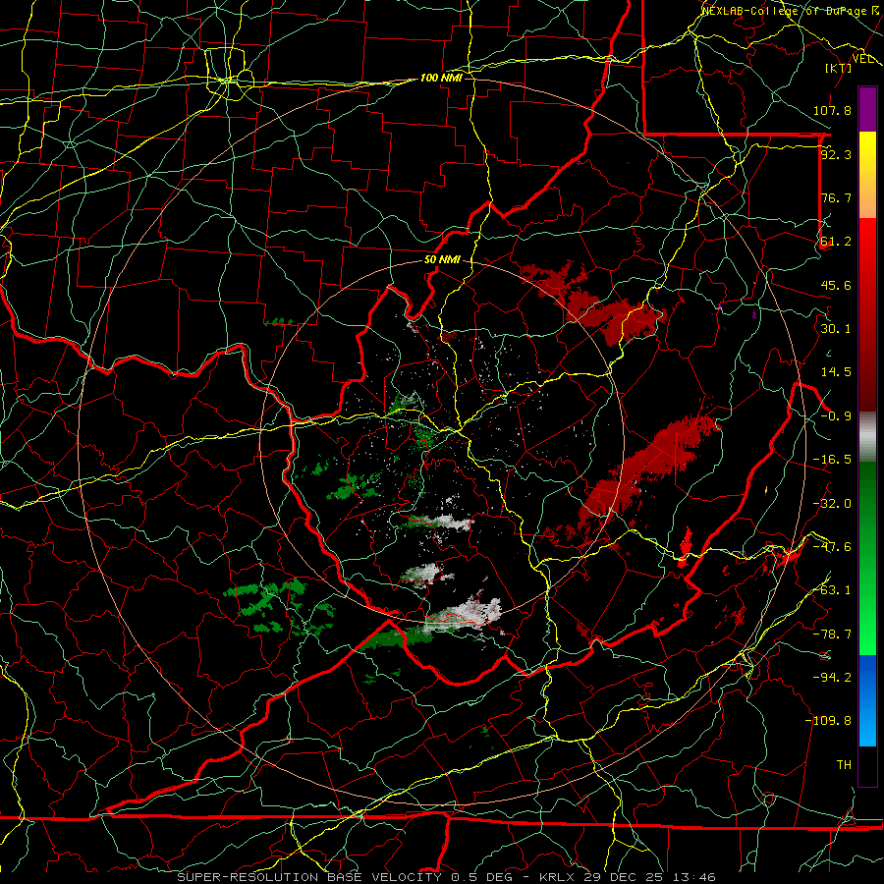Click the TH label on the legend
Viewport: 884px width, 884px height.
(844, 765)
